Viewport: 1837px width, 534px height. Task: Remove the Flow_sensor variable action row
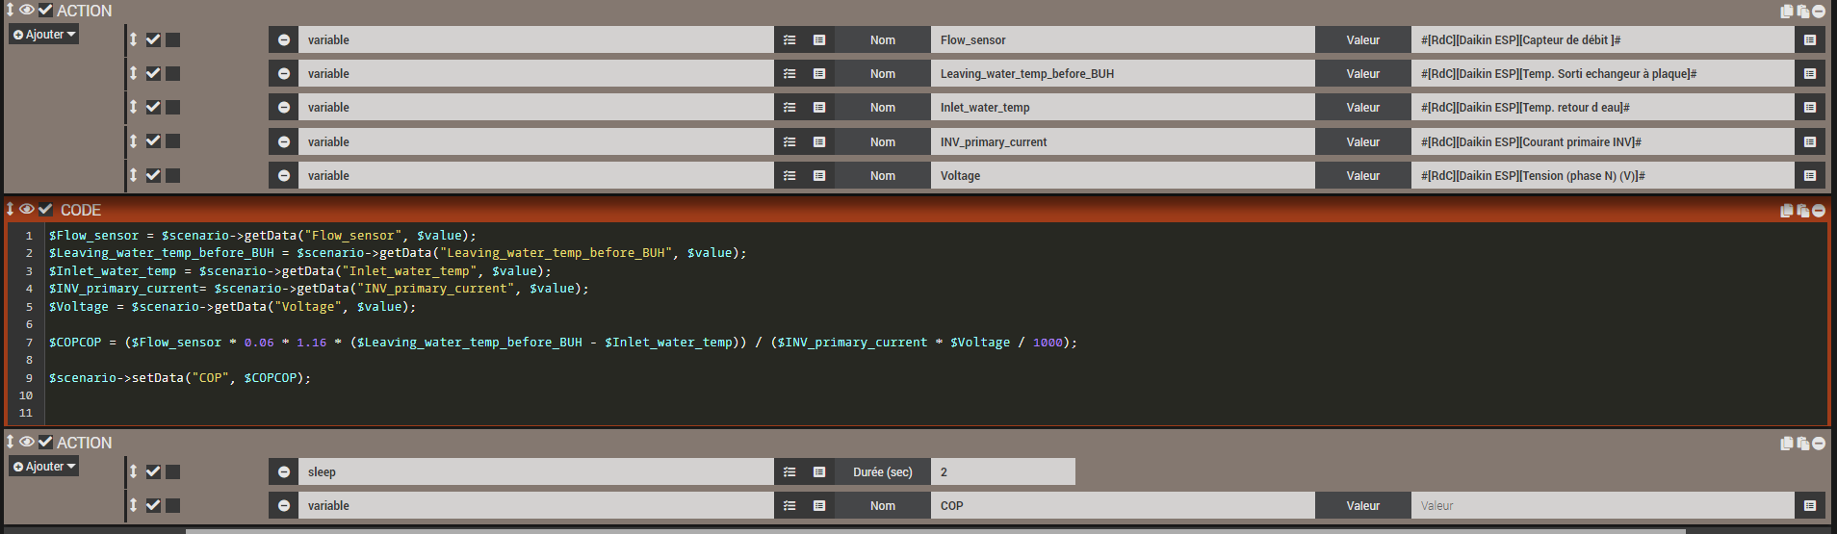coord(283,40)
